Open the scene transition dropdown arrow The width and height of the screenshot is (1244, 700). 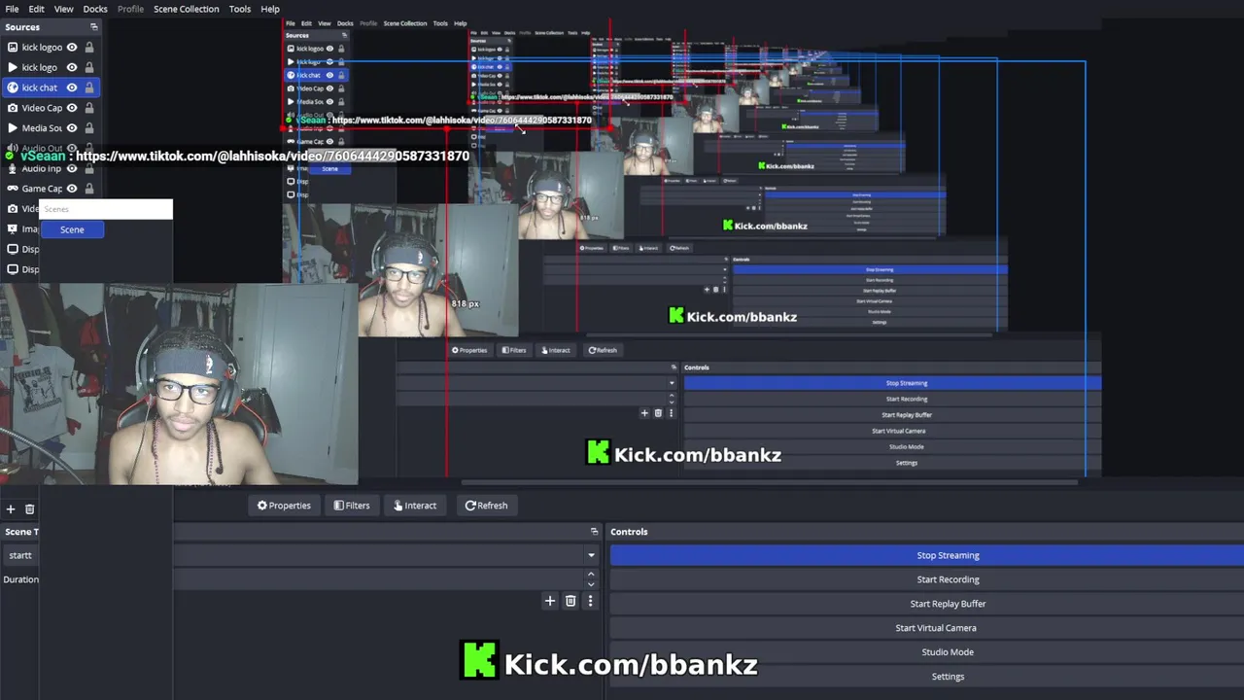click(x=591, y=555)
